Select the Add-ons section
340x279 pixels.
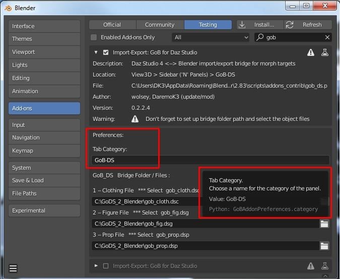coord(44,108)
